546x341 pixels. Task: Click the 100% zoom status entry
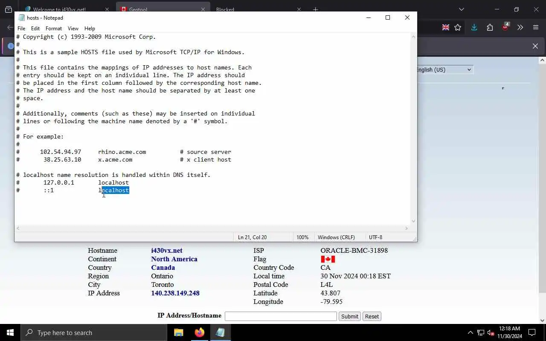(x=302, y=237)
